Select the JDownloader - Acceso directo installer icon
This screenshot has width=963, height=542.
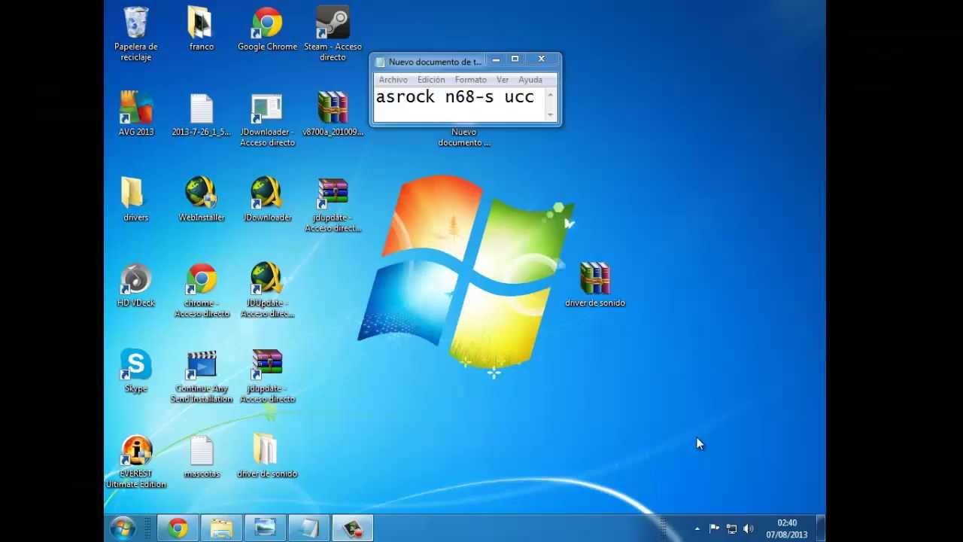point(267,120)
